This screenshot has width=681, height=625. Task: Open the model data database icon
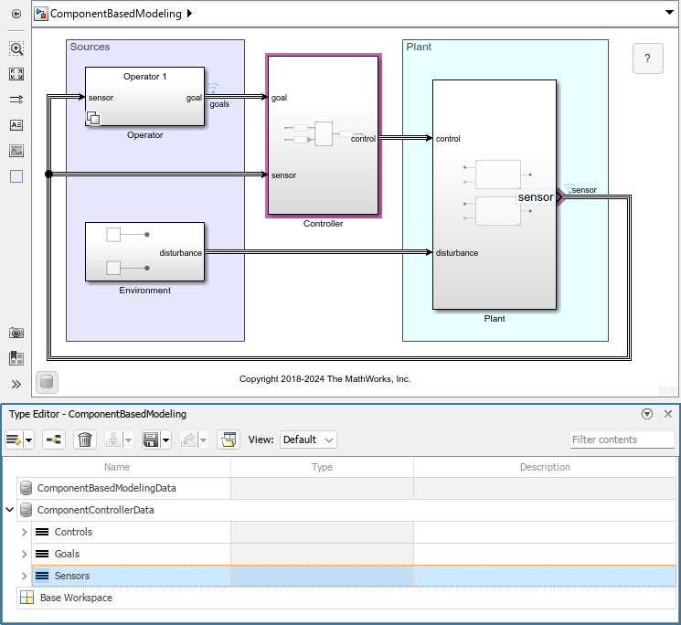[x=47, y=382]
